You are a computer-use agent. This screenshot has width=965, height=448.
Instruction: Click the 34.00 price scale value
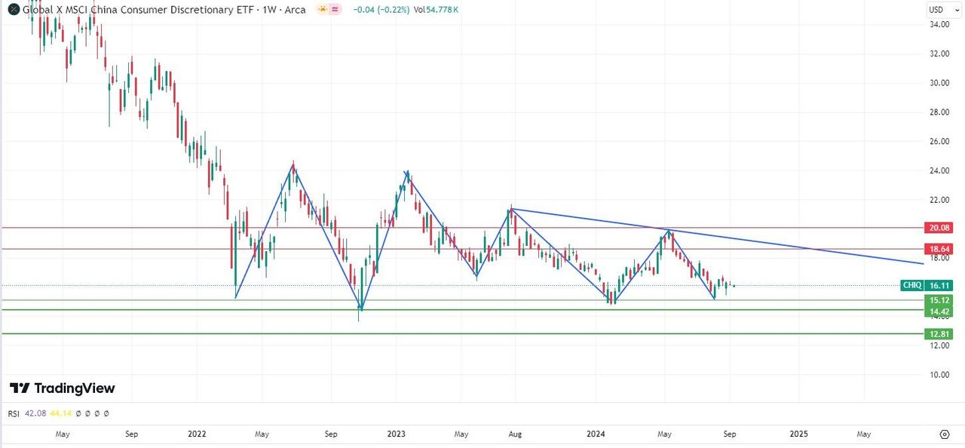[x=938, y=24]
